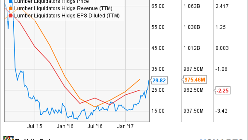The image size is (248, 140).
Task: Click the red -2.25 EPS value tag
Action: coord(222,91)
